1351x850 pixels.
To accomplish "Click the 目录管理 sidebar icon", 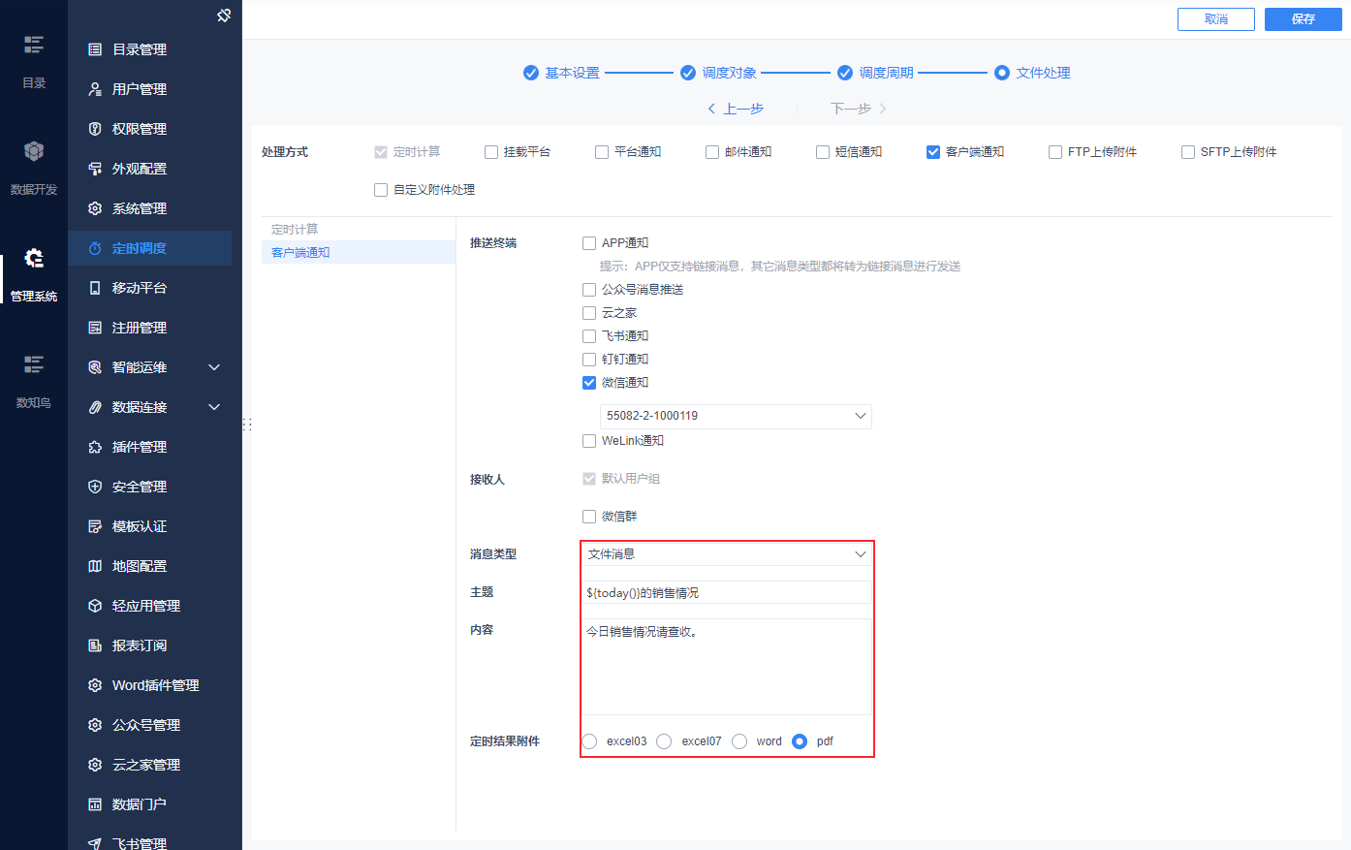I will click(95, 49).
